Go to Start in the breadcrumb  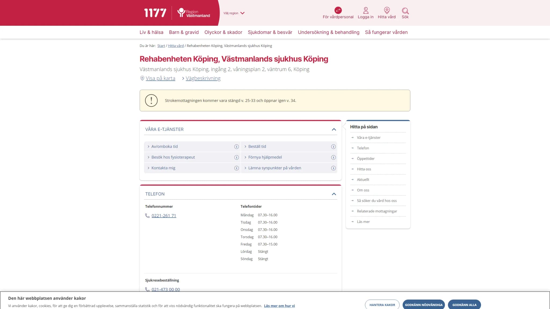tap(161, 46)
